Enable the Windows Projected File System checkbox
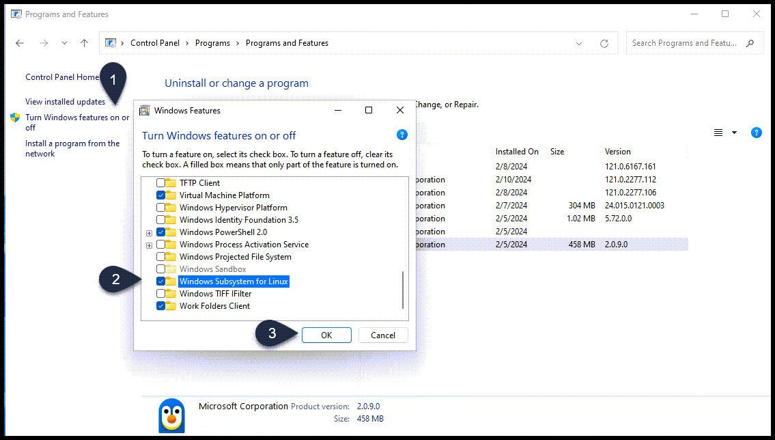 pyautogui.click(x=160, y=257)
